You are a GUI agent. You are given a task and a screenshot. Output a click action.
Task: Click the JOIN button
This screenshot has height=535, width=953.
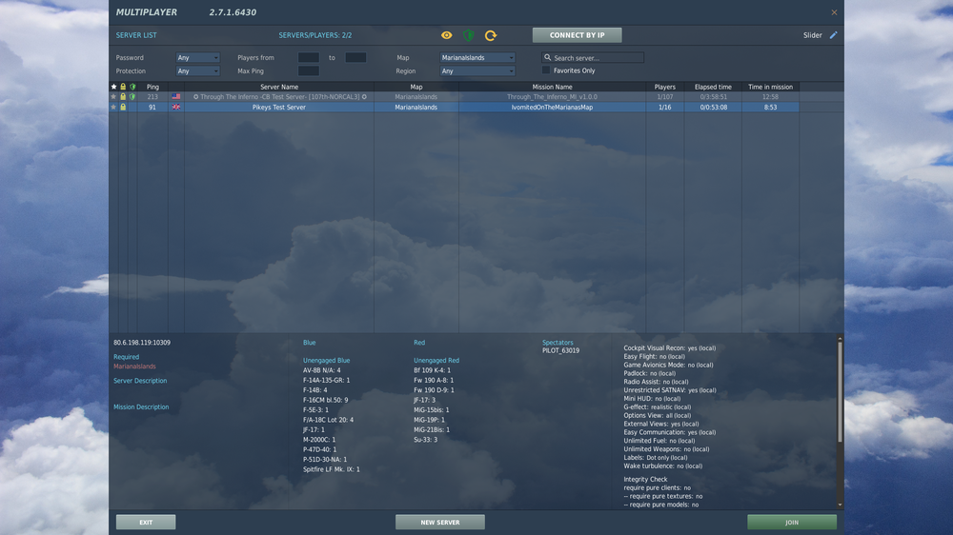[792, 523]
